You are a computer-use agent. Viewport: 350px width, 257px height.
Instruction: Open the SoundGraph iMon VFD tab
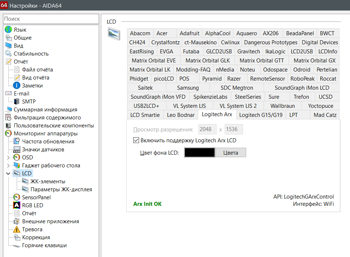pos(158,97)
